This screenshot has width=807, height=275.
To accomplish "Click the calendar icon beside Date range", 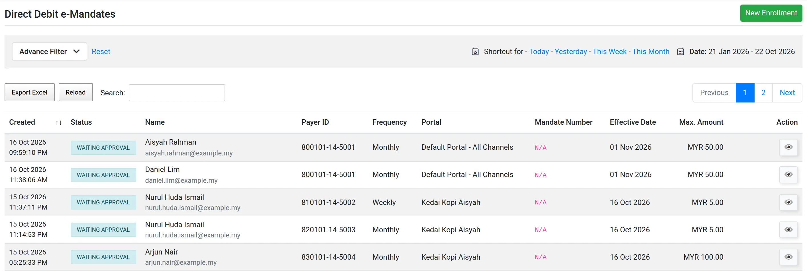I will pyautogui.click(x=680, y=52).
